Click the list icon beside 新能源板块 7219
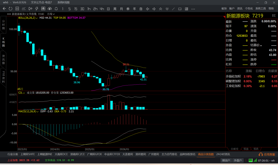Viewport: 278px width, 165px height. pos(274,16)
